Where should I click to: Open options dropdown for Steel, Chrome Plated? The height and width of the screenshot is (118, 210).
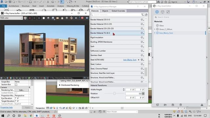coord(142,69)
